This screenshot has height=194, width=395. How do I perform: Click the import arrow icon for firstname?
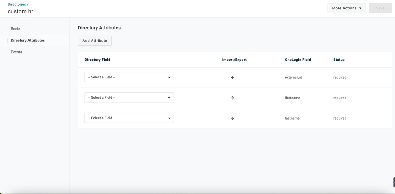(233, 98)
